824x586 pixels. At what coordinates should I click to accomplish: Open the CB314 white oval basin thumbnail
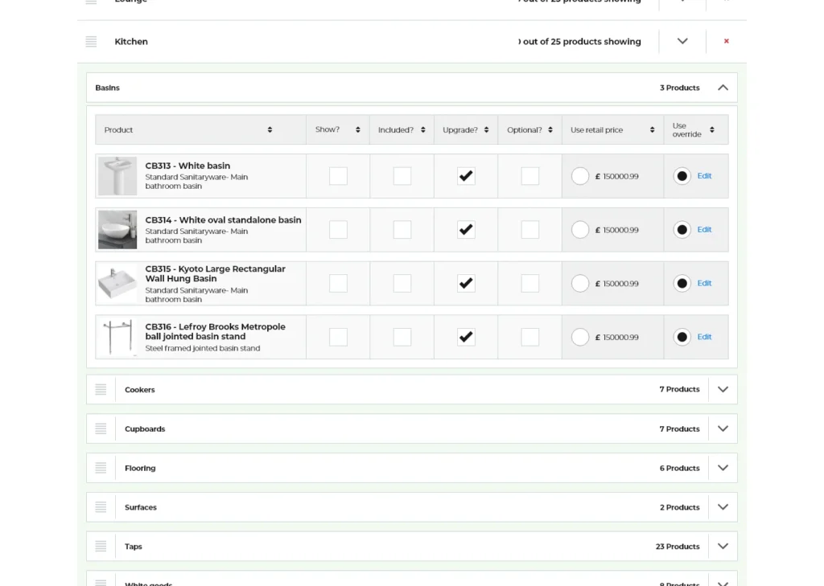pyautogui.click(x=117, y=230)
